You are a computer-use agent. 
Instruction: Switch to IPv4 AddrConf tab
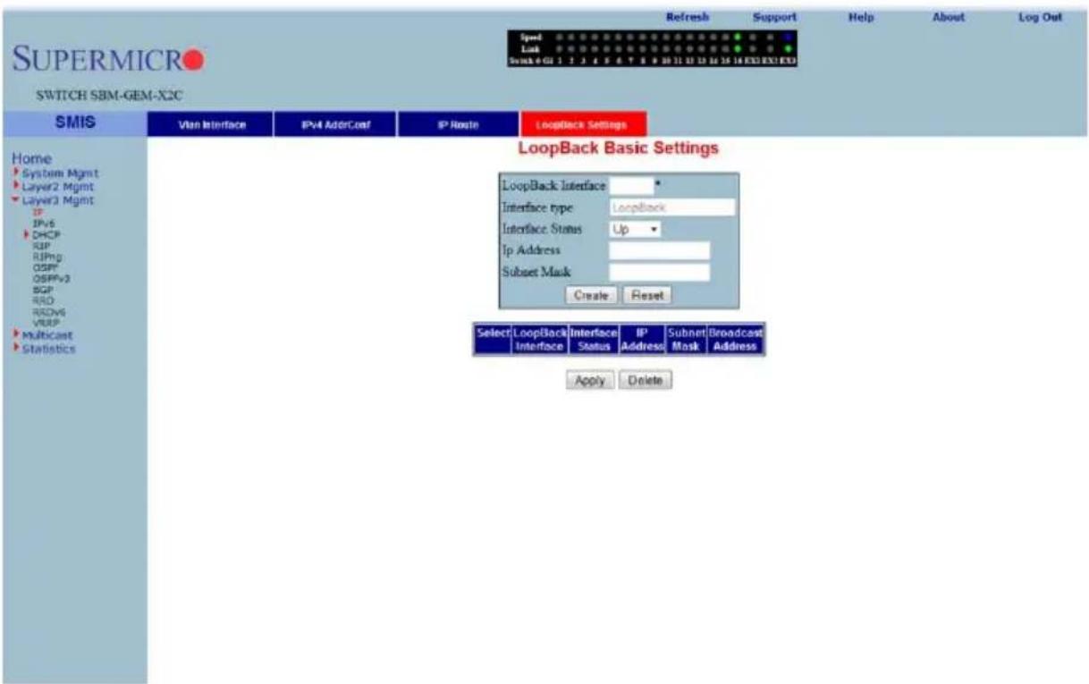coord(333,124)
